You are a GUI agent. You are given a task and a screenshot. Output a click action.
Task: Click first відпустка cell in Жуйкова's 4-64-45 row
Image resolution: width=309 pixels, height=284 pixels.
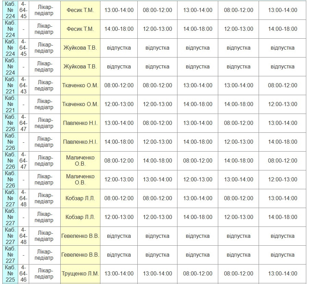[x=119, y=48]
